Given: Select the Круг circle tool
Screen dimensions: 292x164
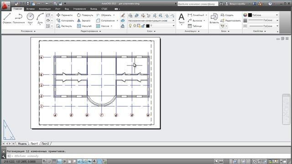Looking at the screenshot, I should pyautogui.click(x=30, y=18).
